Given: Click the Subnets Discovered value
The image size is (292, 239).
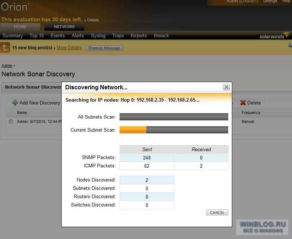Looking at the screenshot, I should coord(147,188).
